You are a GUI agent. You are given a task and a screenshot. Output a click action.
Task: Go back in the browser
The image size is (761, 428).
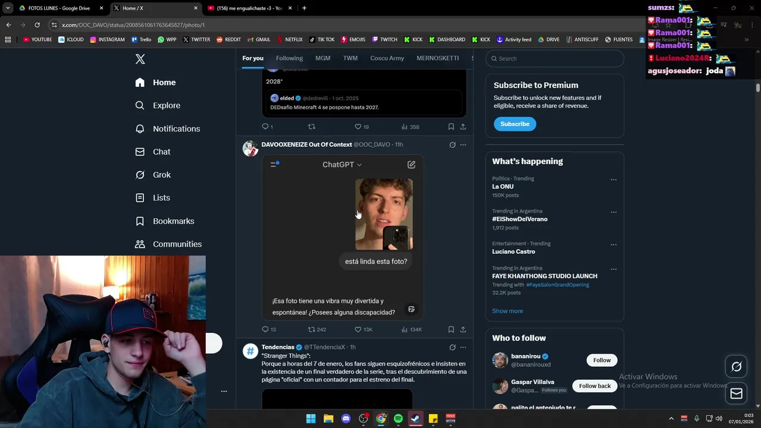pyautogui.click(x=8, y=25)
